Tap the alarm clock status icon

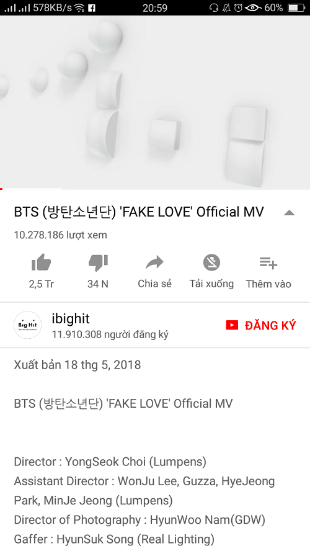[x=238, y=7]
